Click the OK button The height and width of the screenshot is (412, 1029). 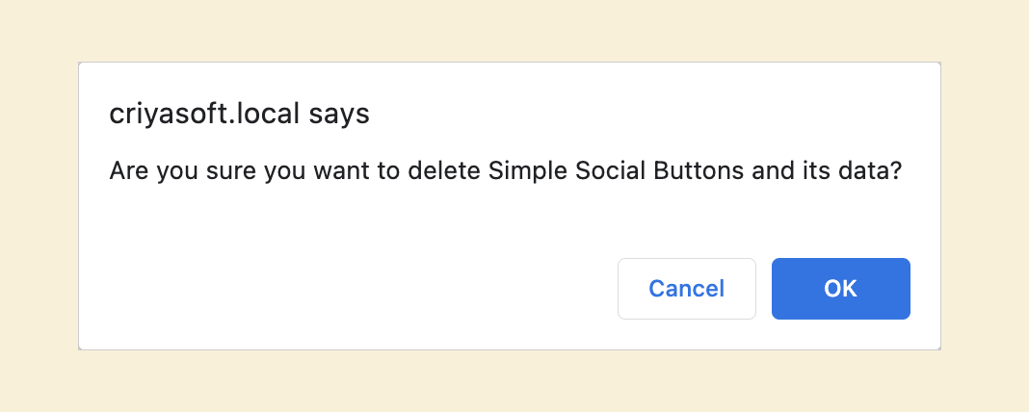click(841, 289)
